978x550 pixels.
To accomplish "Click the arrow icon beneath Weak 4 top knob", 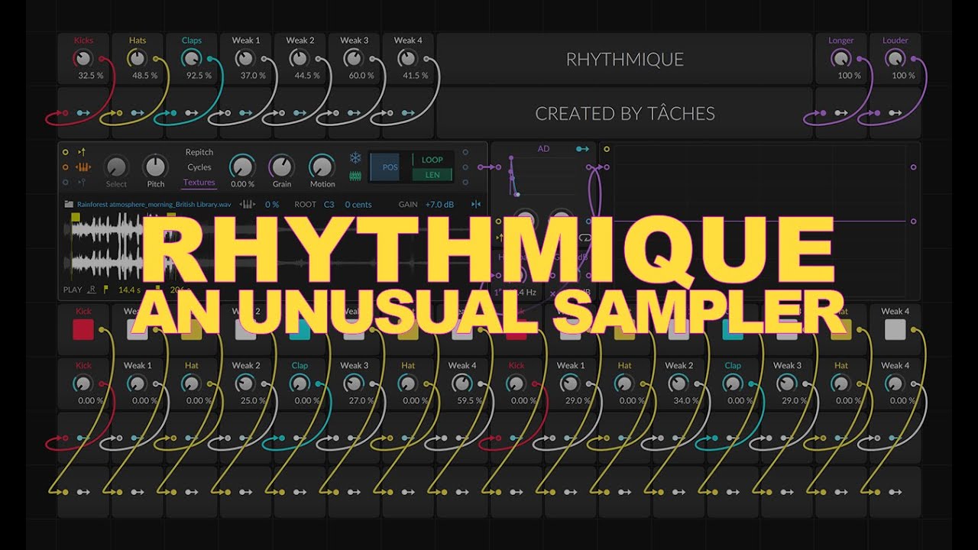I will (408, 113).
